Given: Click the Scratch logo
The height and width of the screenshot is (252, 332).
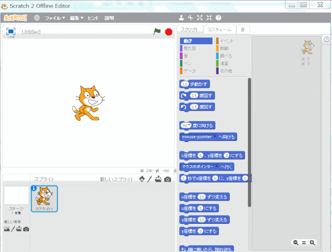Looking at the screenshot, I should pyautogui.click(x=15, y=18).
